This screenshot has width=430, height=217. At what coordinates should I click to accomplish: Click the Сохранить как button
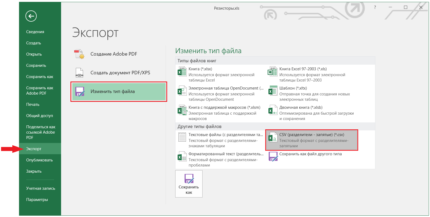pos(189,184)
